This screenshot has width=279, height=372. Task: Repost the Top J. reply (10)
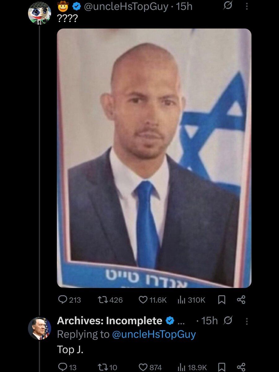[x=107, y=367]
